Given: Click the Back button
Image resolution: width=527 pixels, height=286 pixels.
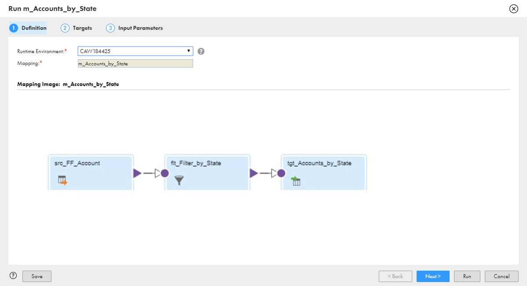Looking at the screenshot, I should click(x=395, y=276).
